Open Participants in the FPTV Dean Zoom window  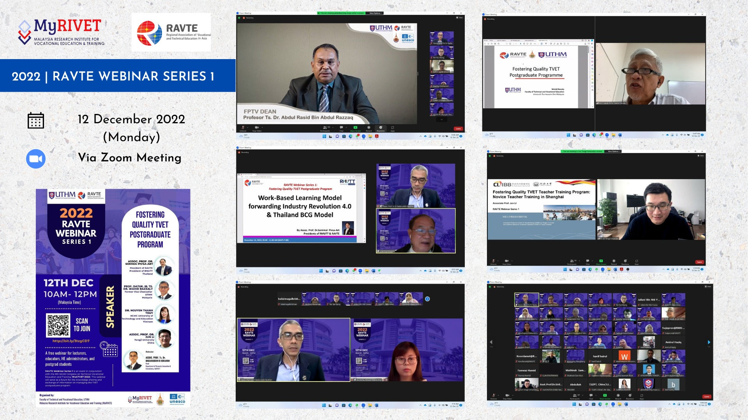click(x=325, y=128)
